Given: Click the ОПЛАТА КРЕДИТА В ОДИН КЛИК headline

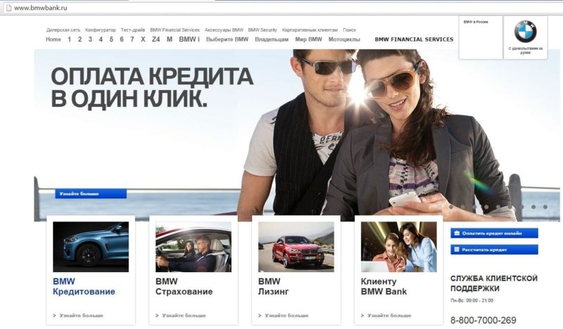Looking at the screenshot, I should [x=152, y=88].
